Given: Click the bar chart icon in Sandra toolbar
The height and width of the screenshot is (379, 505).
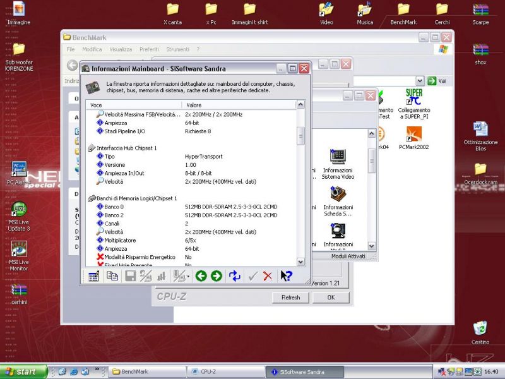Looking at the screenshot, I should coord(162,276).
